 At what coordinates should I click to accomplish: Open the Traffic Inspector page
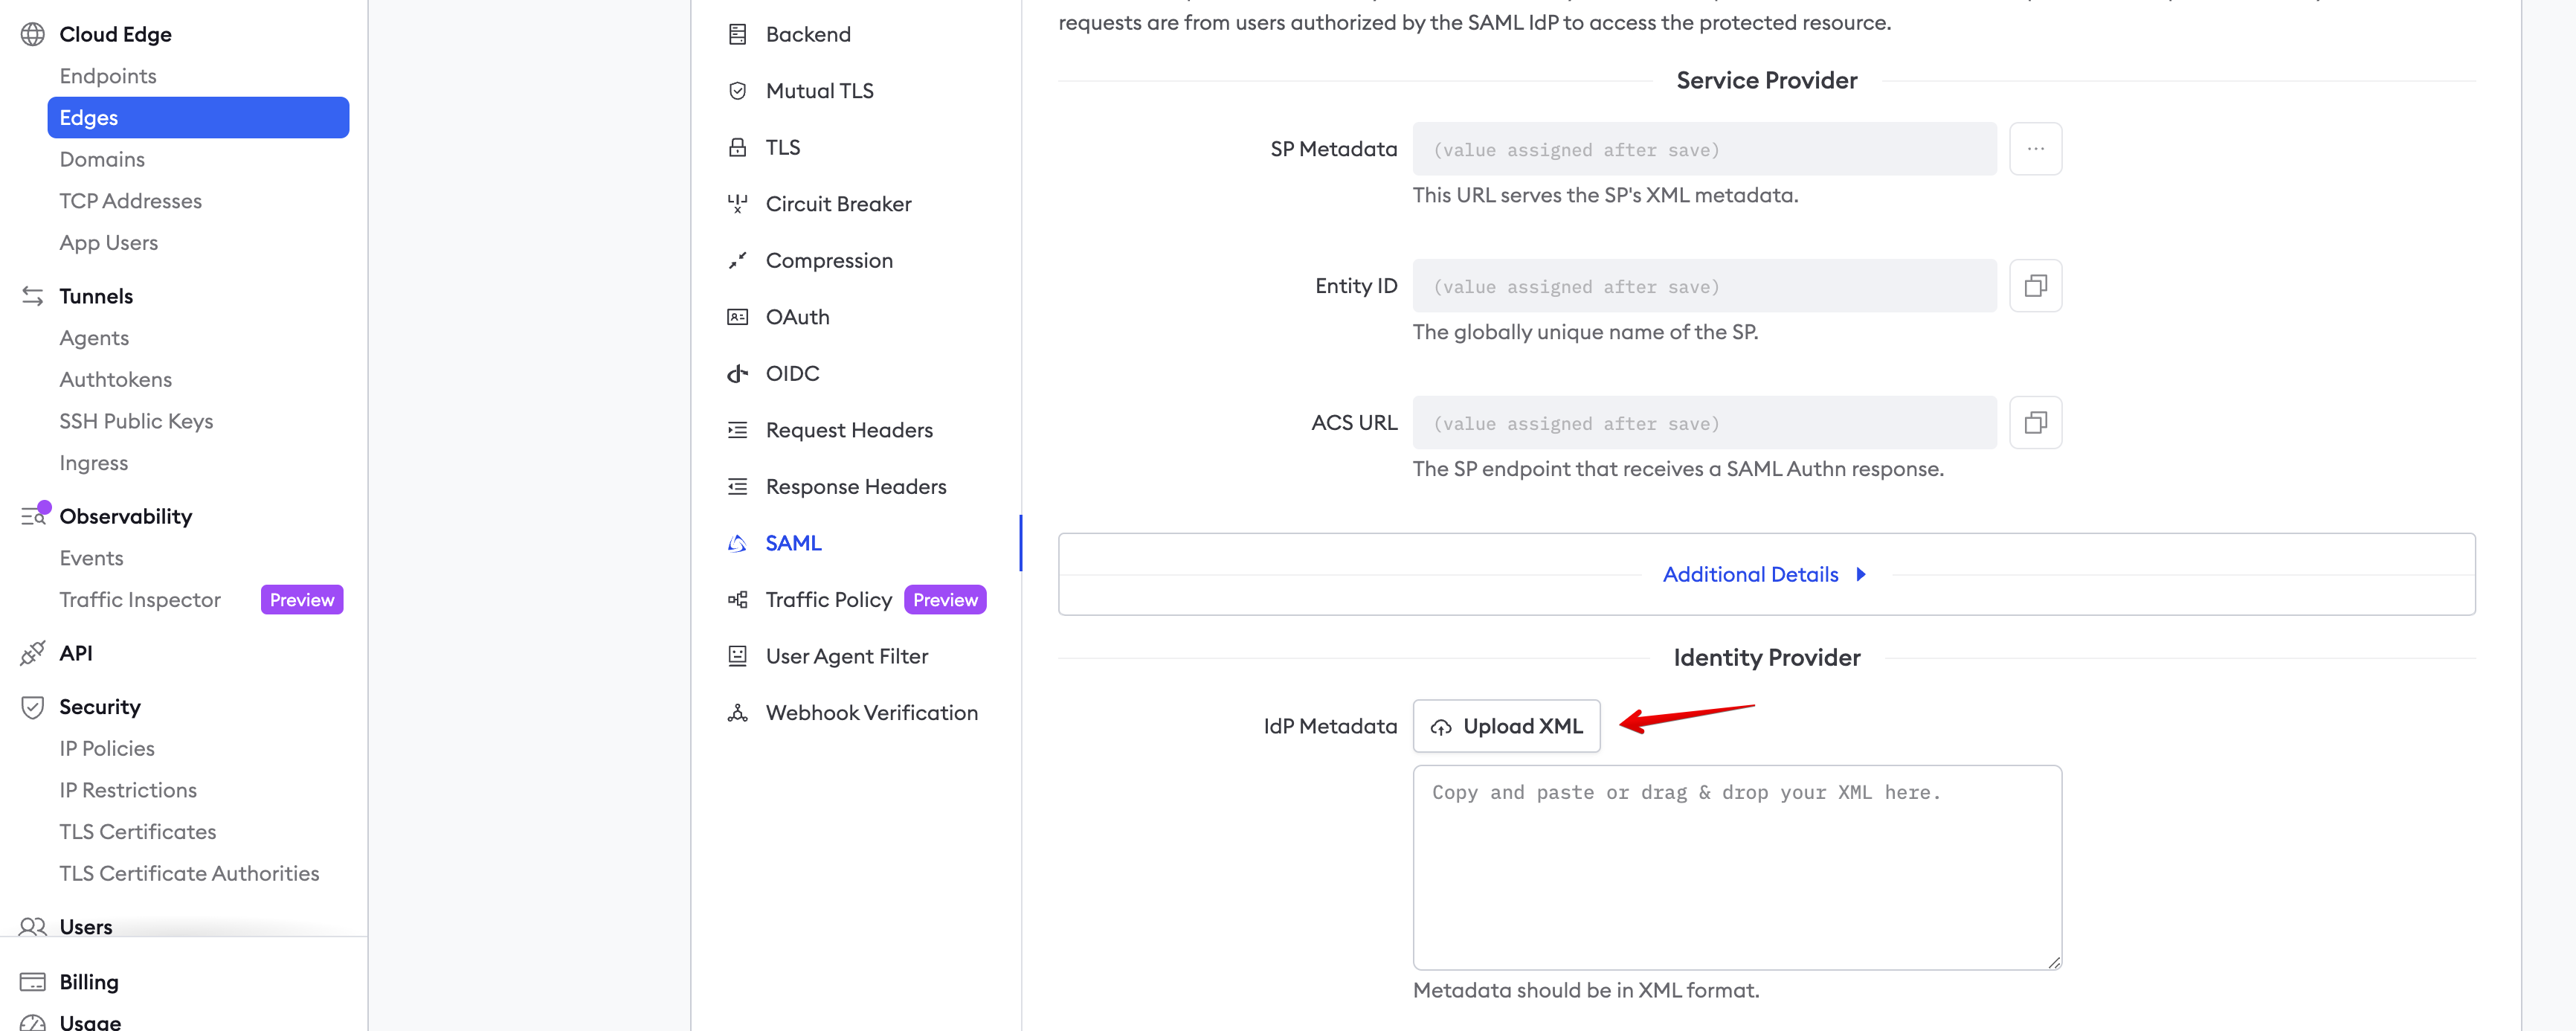point(140,600)
